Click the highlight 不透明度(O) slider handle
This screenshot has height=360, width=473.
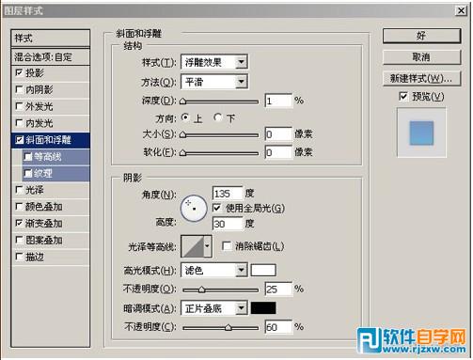click(x=202, y=290)
